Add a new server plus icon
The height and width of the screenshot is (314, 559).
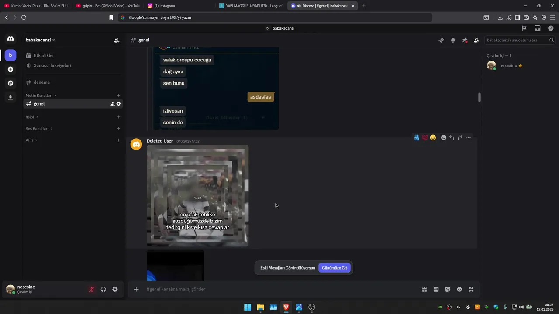[10, 69]
